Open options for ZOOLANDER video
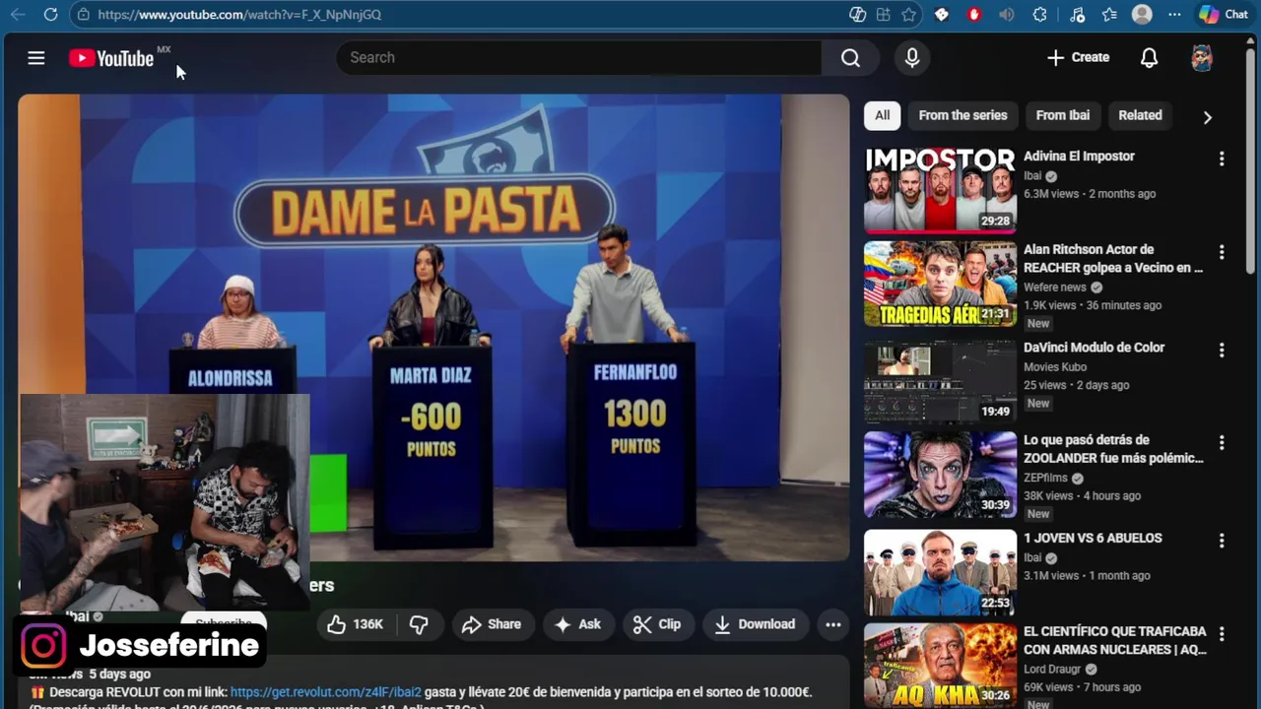The image size is (1261, 709). coord(1222,442)
